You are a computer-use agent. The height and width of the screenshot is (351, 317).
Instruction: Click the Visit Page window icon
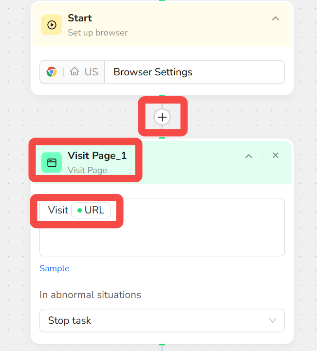click(x=52, y=162)
